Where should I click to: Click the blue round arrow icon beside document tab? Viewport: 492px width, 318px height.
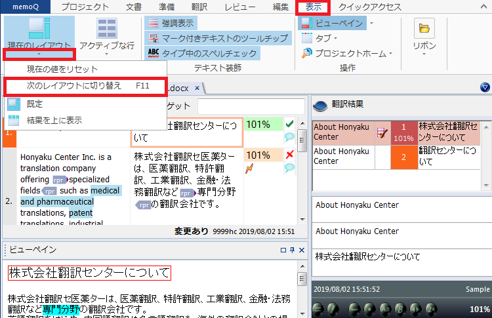click(x=484, y=87)
